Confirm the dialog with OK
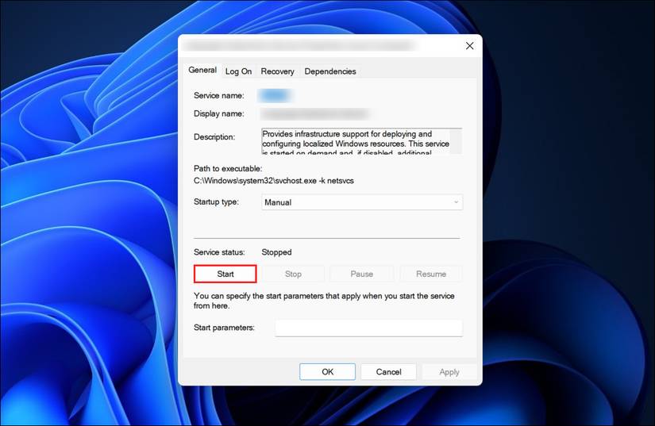Image resolution: width=655 pixels, height=426 pixels. tap(327, 372)
